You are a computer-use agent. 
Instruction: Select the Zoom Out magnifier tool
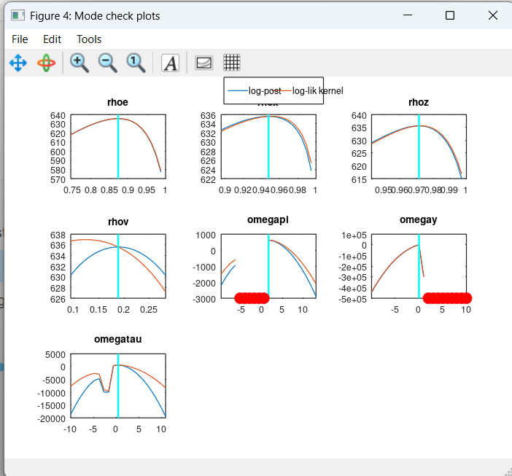coord(107,63)
